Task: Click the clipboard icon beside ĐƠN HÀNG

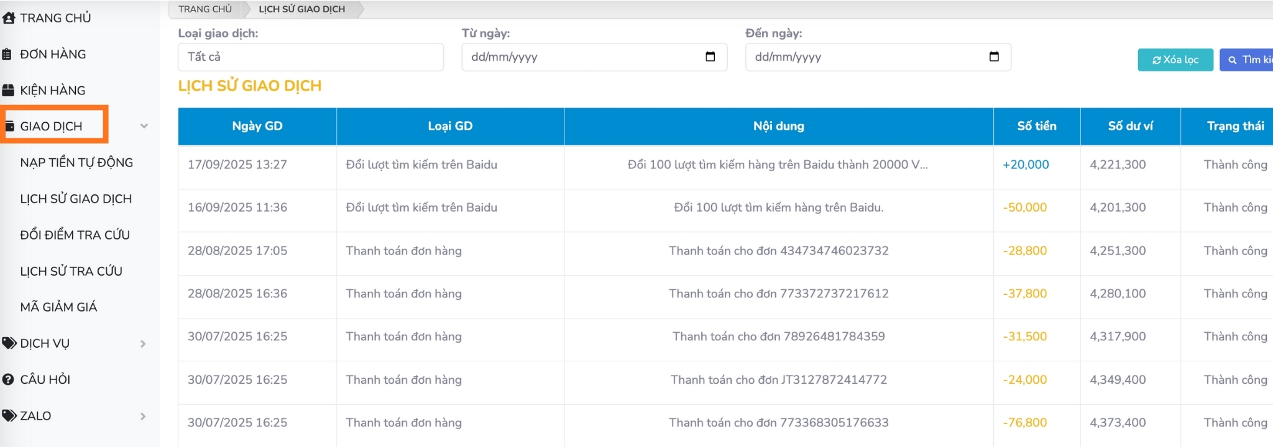Action: [x=7, y=55]
